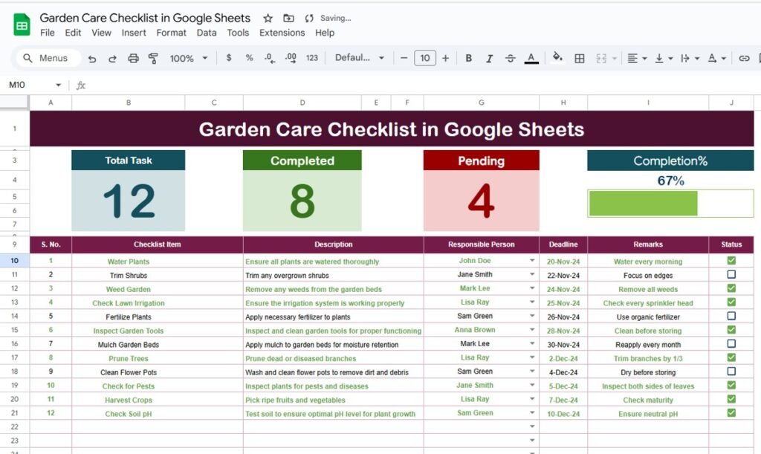Open the fill color swatch
Screen dimensions: 761x454
pos(557,57)
